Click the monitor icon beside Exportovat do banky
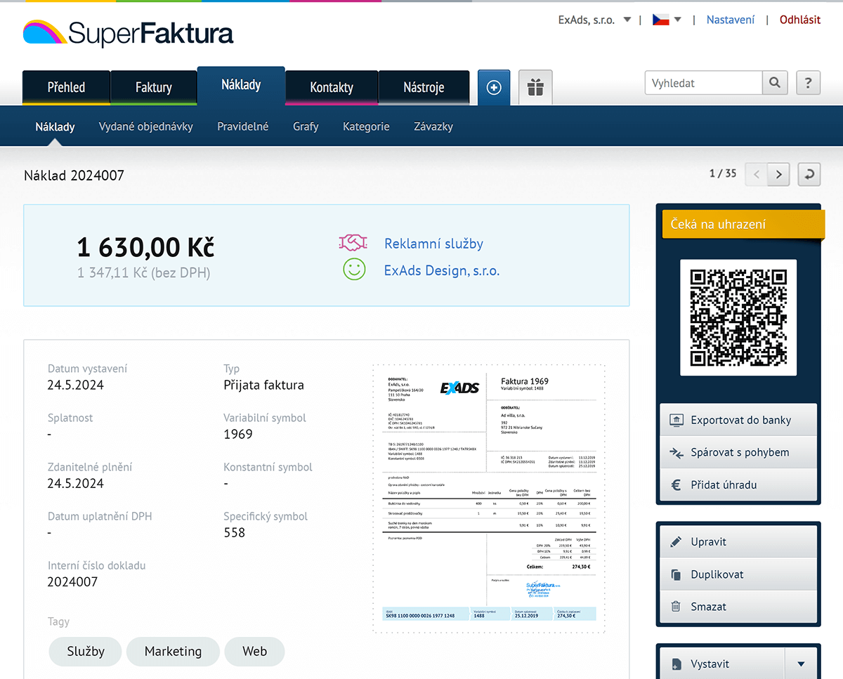The width and height of the screenshot is (843, 679). click(676, 420)
